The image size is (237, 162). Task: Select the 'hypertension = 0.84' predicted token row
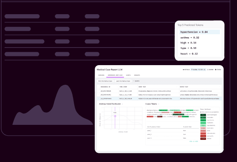point(199,32)
